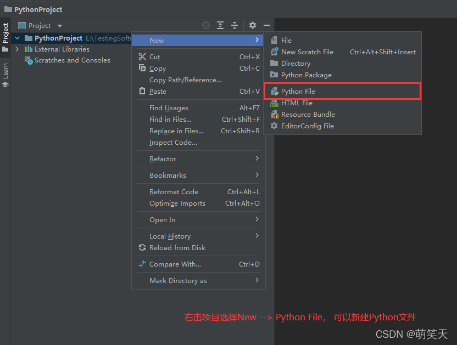Choose Python Package in New submenu
Image resolution: width=457 pixels, height=345 pixels.
[306, 75]
